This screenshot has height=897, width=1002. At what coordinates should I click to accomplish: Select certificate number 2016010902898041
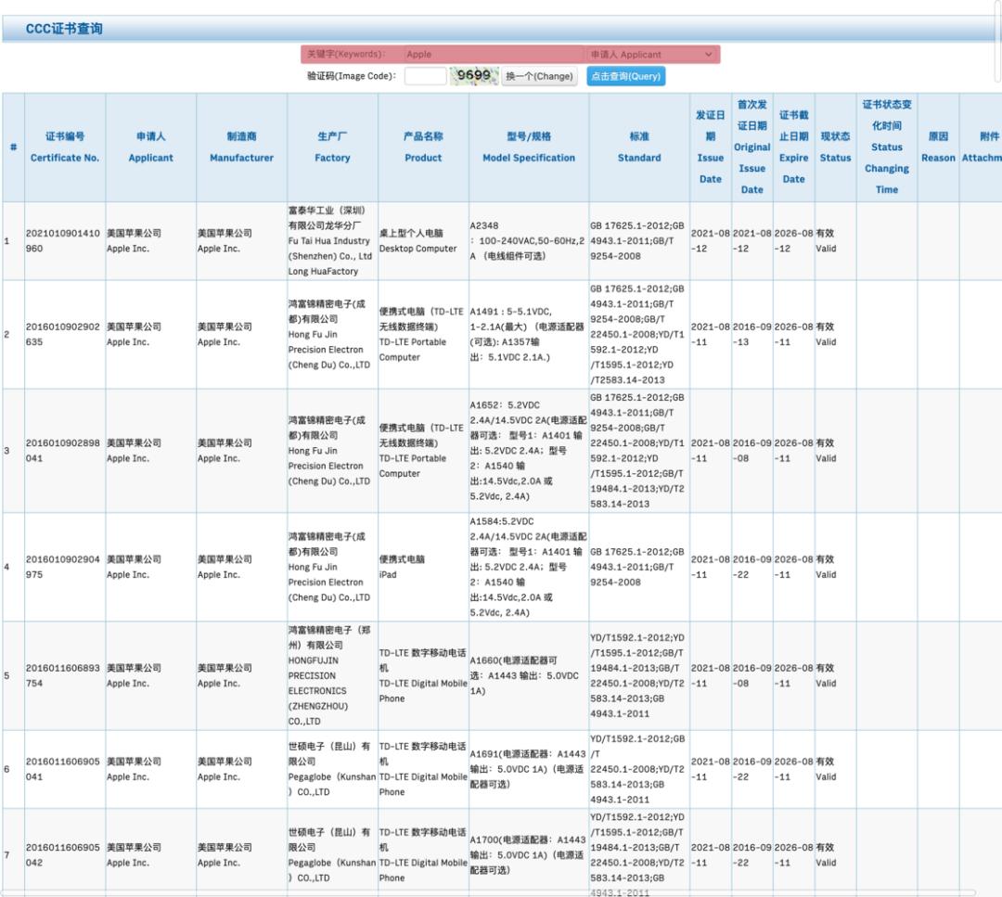pyautogui.click(x=63, y=451)
